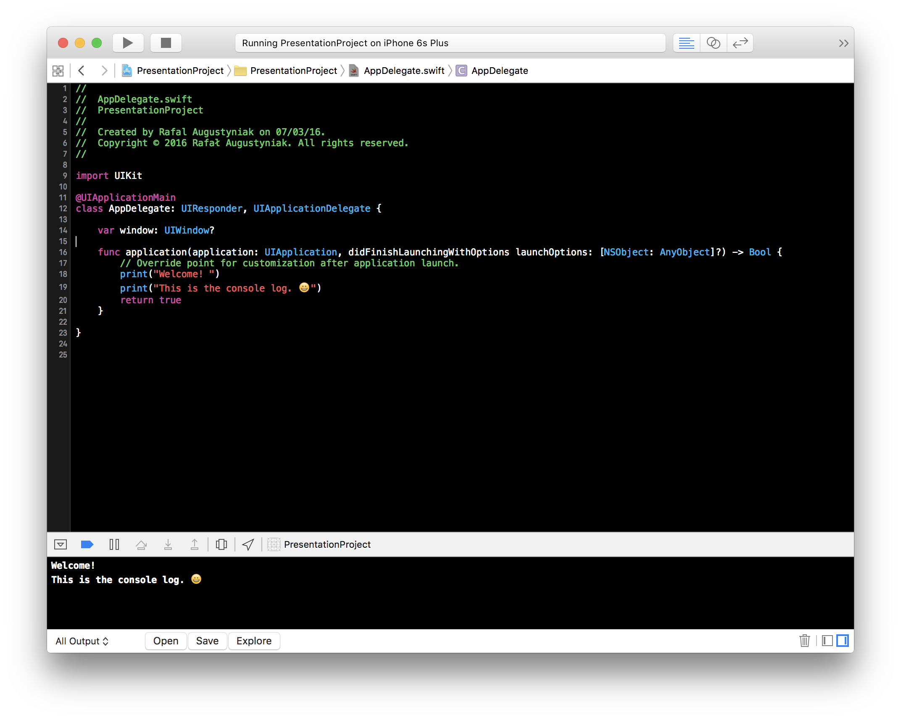
Task: Expand the toolbar overflow chevrons
Action: (843, 43)
